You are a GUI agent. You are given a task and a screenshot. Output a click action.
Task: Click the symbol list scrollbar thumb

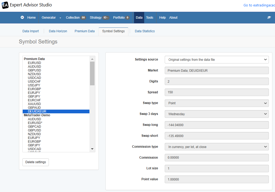92,73
